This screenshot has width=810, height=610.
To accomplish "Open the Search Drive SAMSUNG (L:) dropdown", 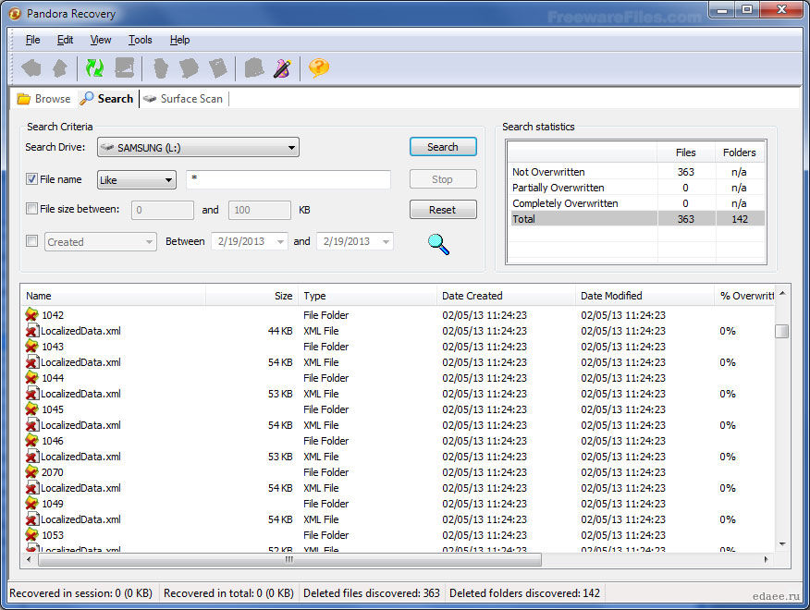I will coord(198,148).
